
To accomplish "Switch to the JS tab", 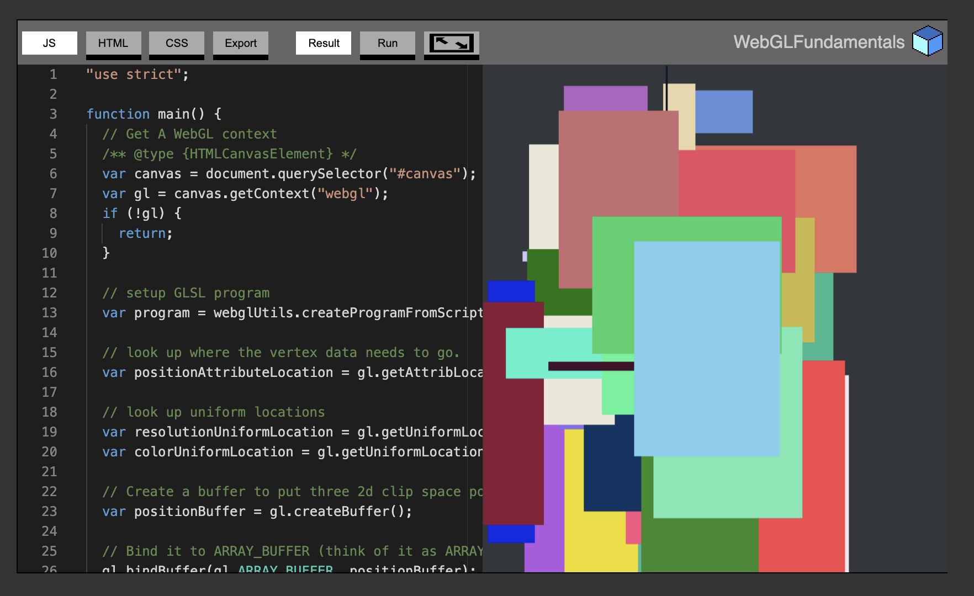I will [x=49, y=42].
